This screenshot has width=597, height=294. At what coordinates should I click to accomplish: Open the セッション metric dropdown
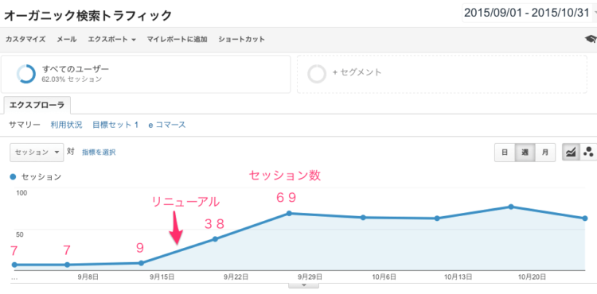pos(37,153)
